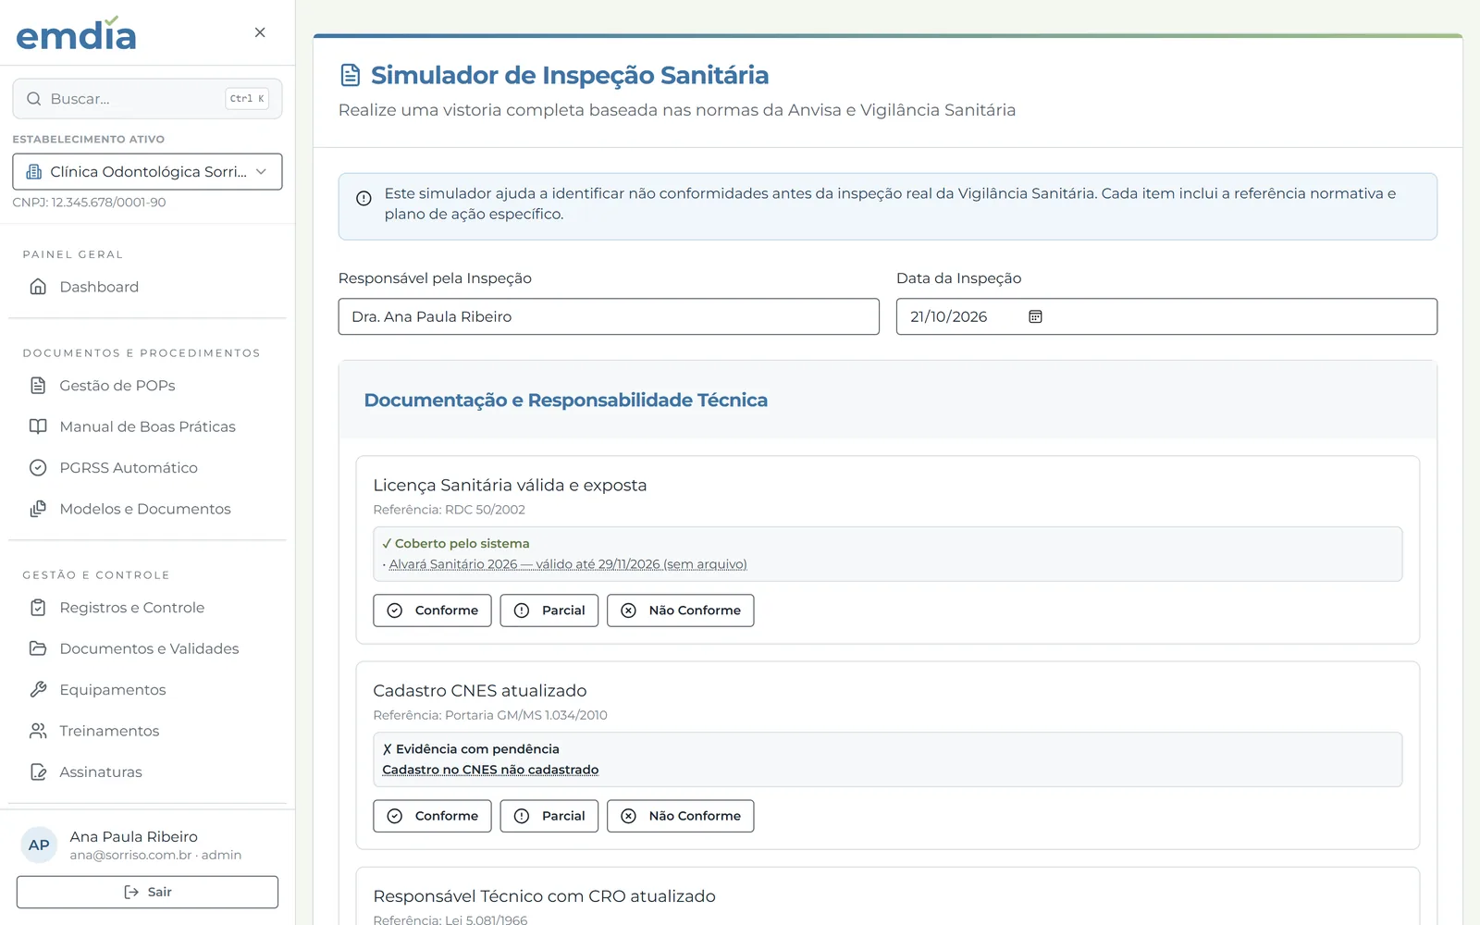Open the calendar picker for Data da Inspeção
This screenshot has width=1480, height=925.
[1035, 316]
